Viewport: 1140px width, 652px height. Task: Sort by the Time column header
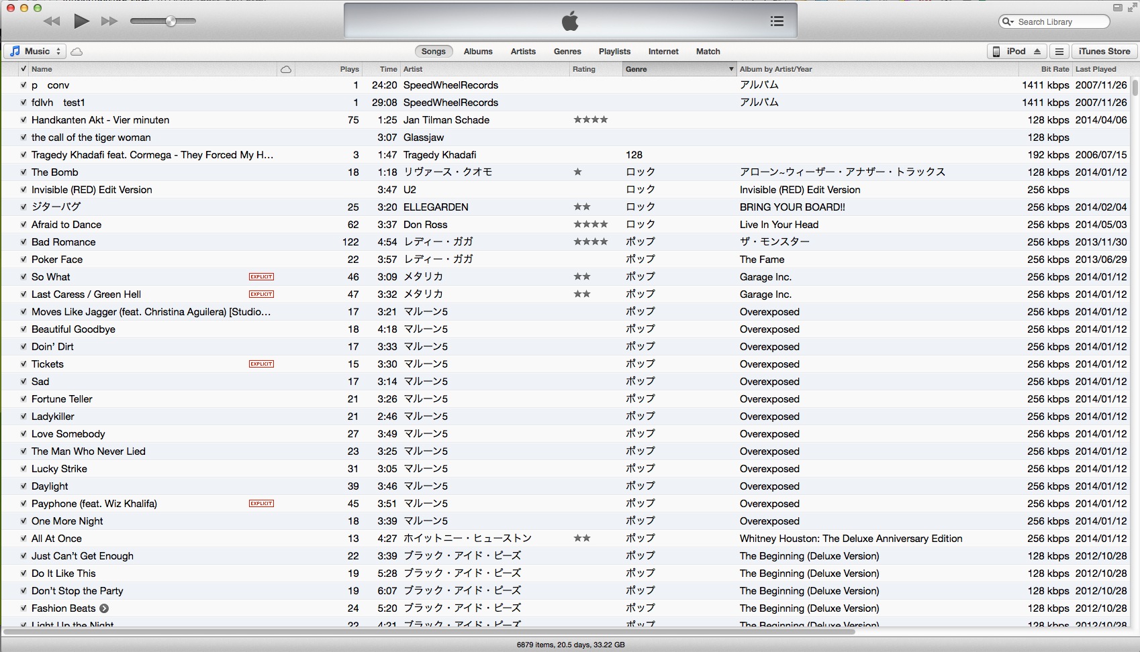[381, 69]
